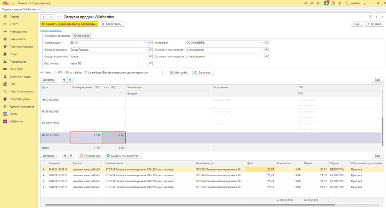The height and width of the screenshot is (208, 386).
Task: Move date row down in upper table
Action: (70, 80)
